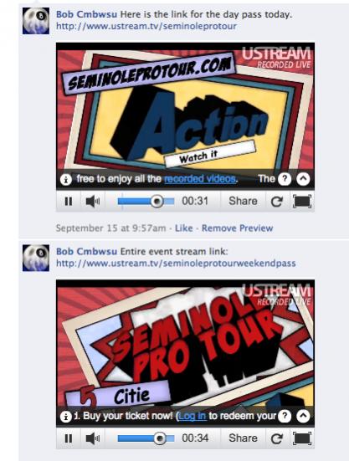
Task: Collapse the info ticker on first video
Action: 303,179
